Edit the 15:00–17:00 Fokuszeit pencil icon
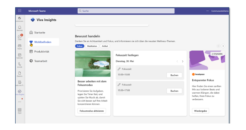Viewport: 246px width, 130px height. pyautogui.click(x=119, y=85)
